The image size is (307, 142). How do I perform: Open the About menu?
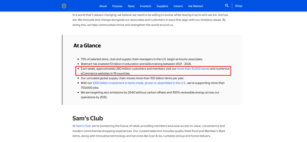tap(103, 6)
